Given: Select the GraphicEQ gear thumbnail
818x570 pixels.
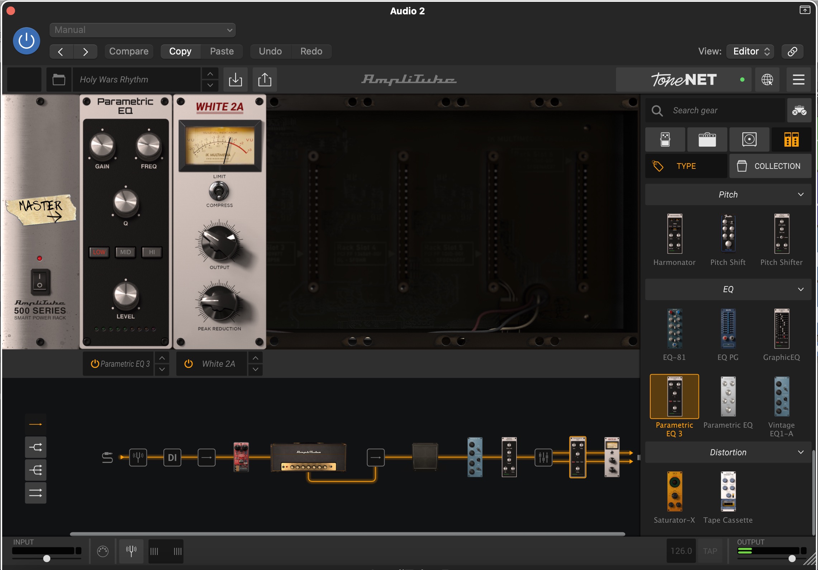Looking at the screenshot, I should point(781,328).
